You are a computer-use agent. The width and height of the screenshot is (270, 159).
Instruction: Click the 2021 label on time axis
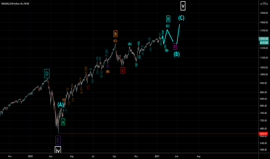[157, 156]
